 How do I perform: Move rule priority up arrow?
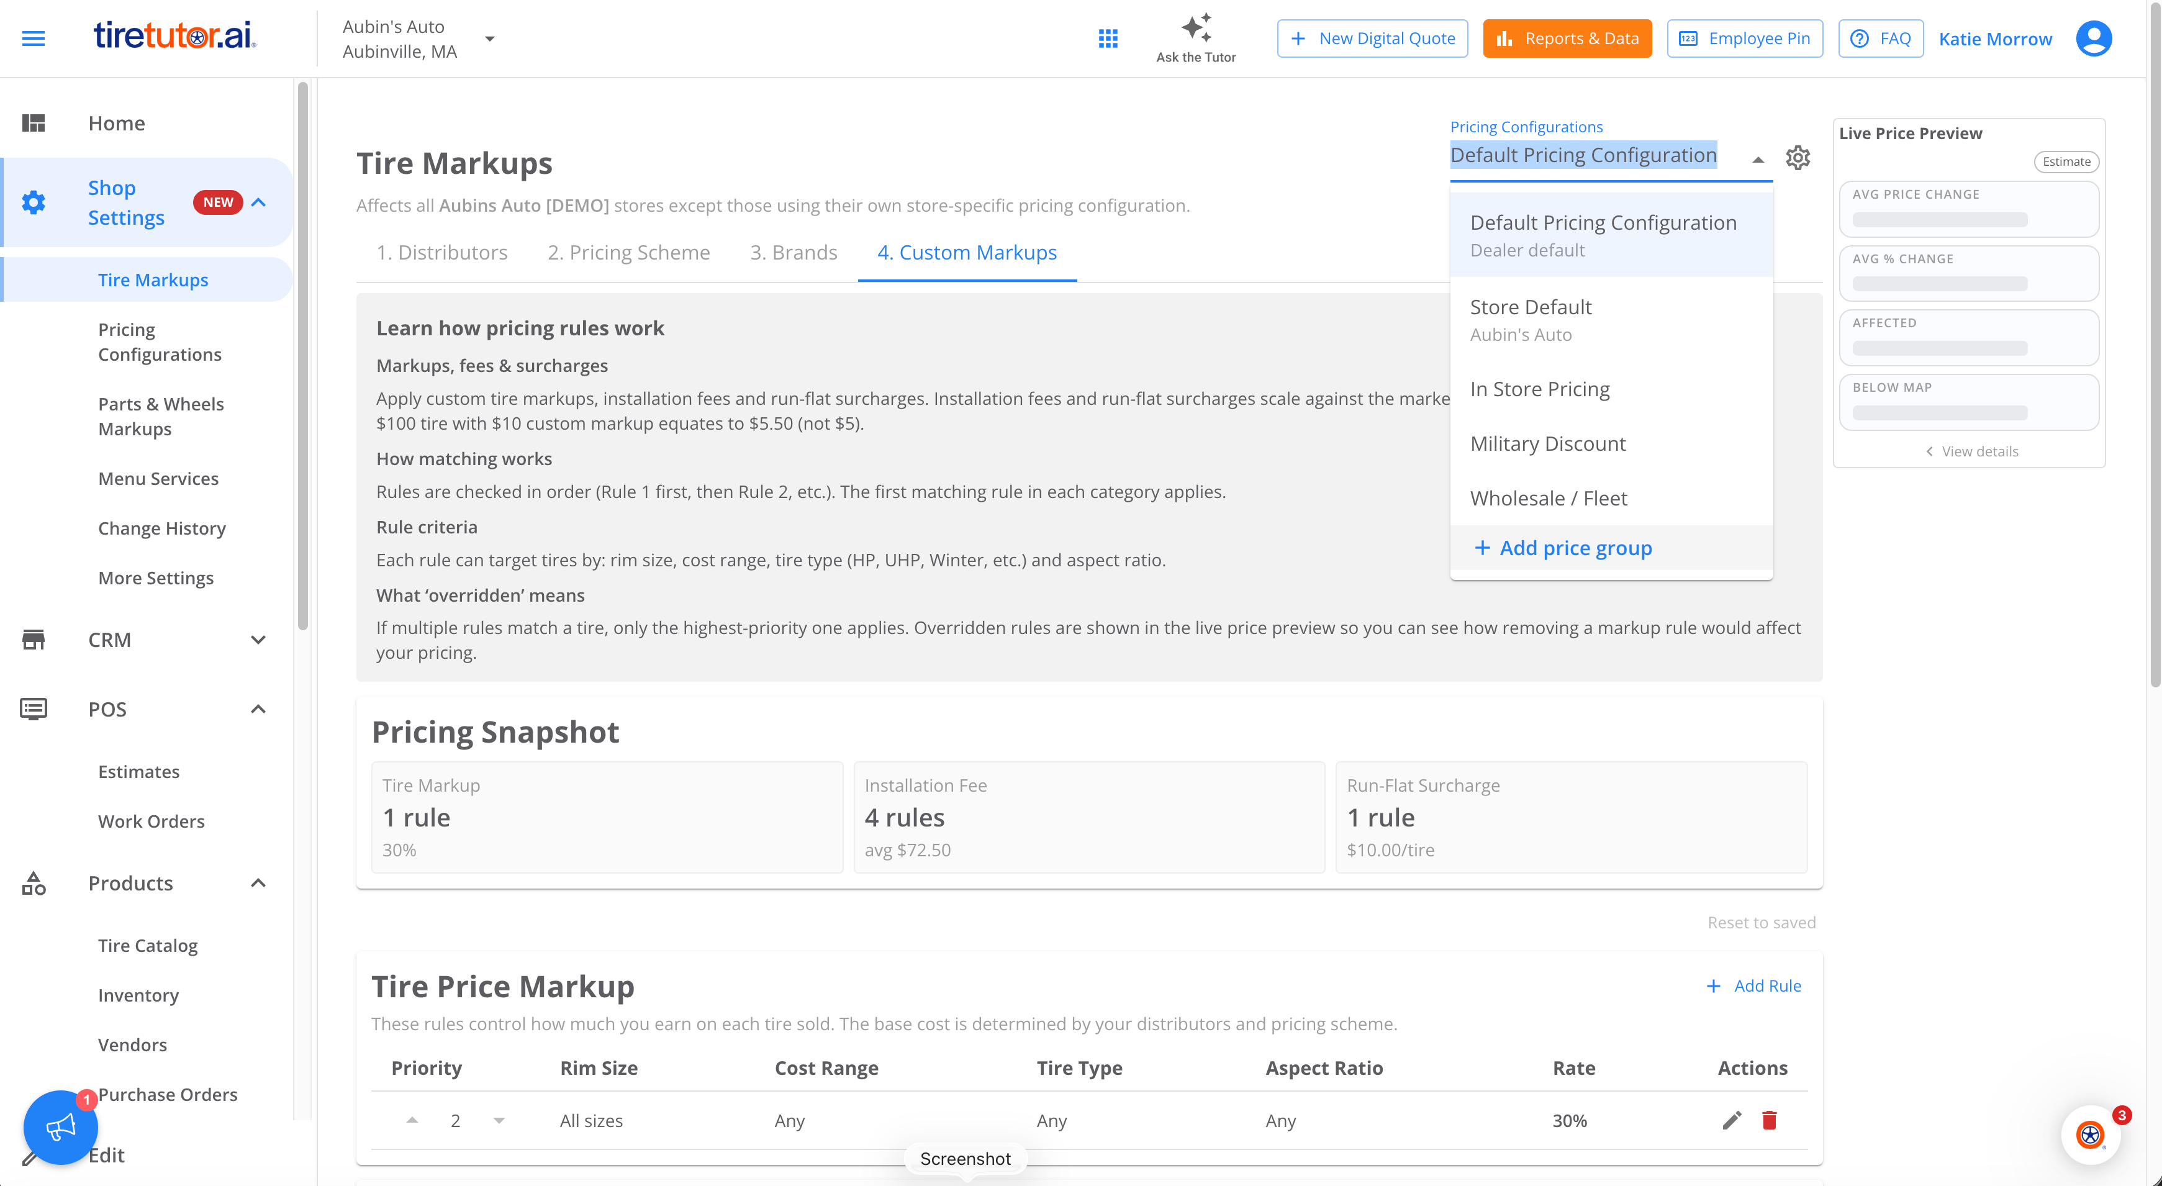412,1121
